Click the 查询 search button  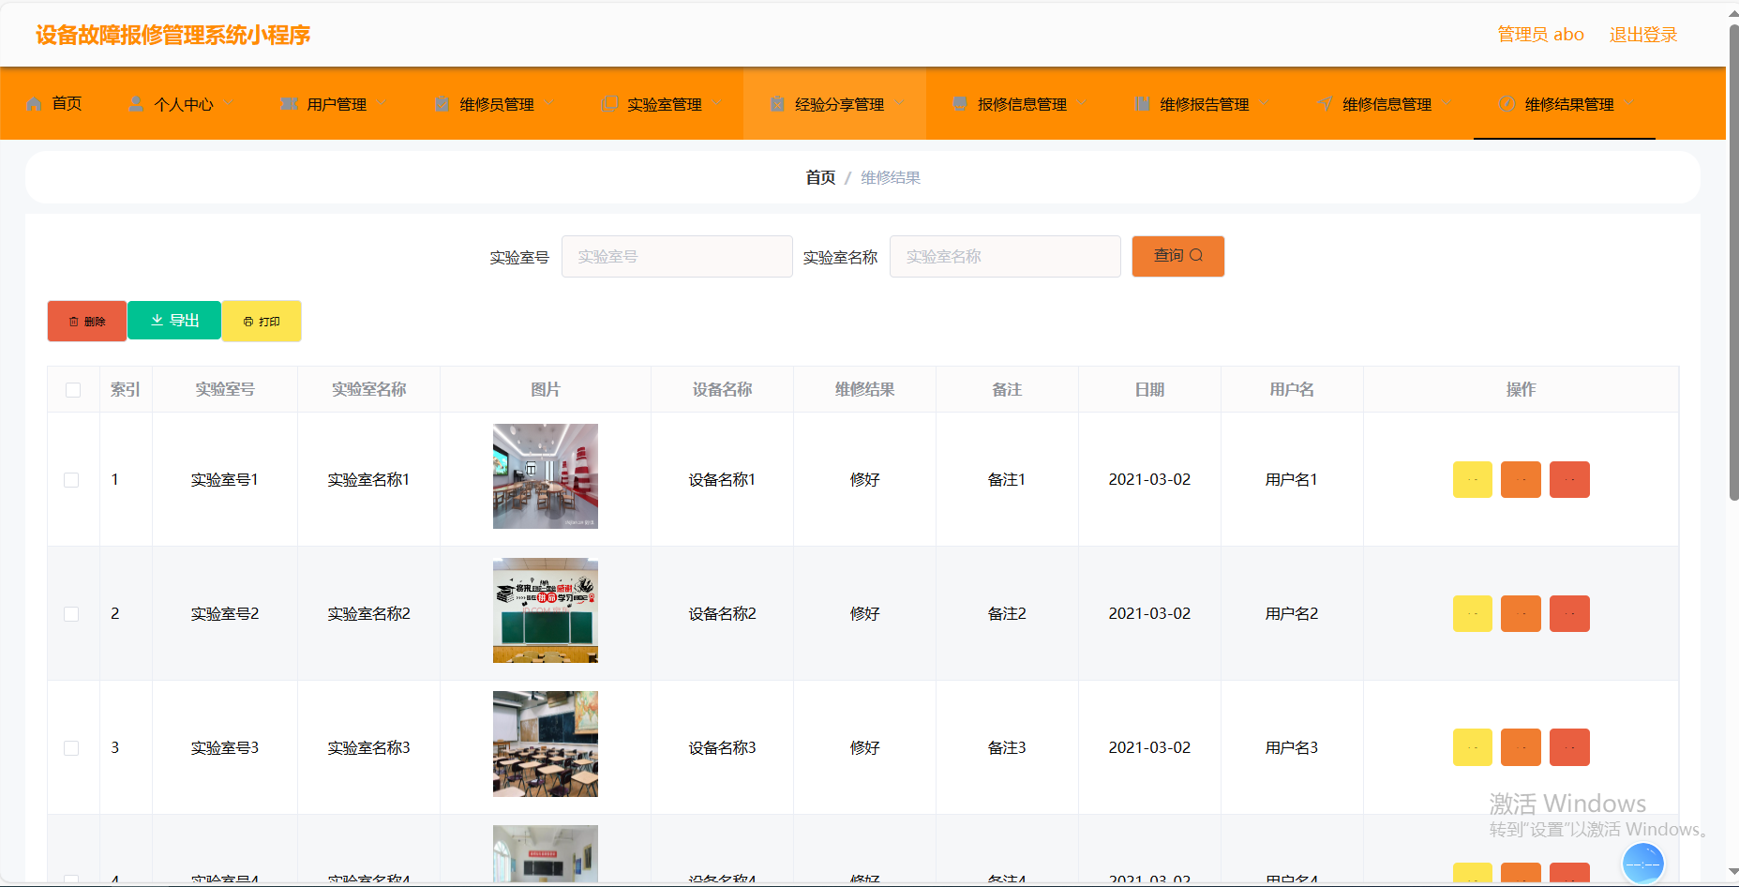point(1178,256)
